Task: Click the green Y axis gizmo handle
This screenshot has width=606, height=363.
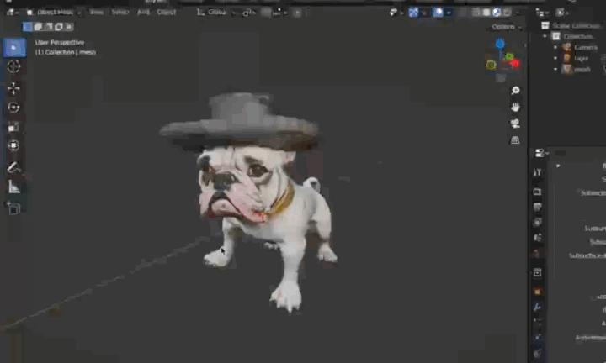Action: pos(509,57)
